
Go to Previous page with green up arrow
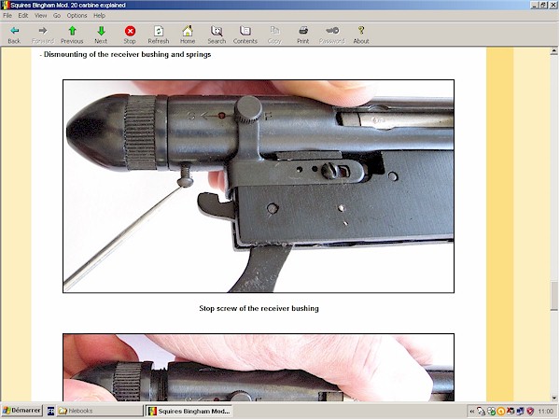[72, 31]
